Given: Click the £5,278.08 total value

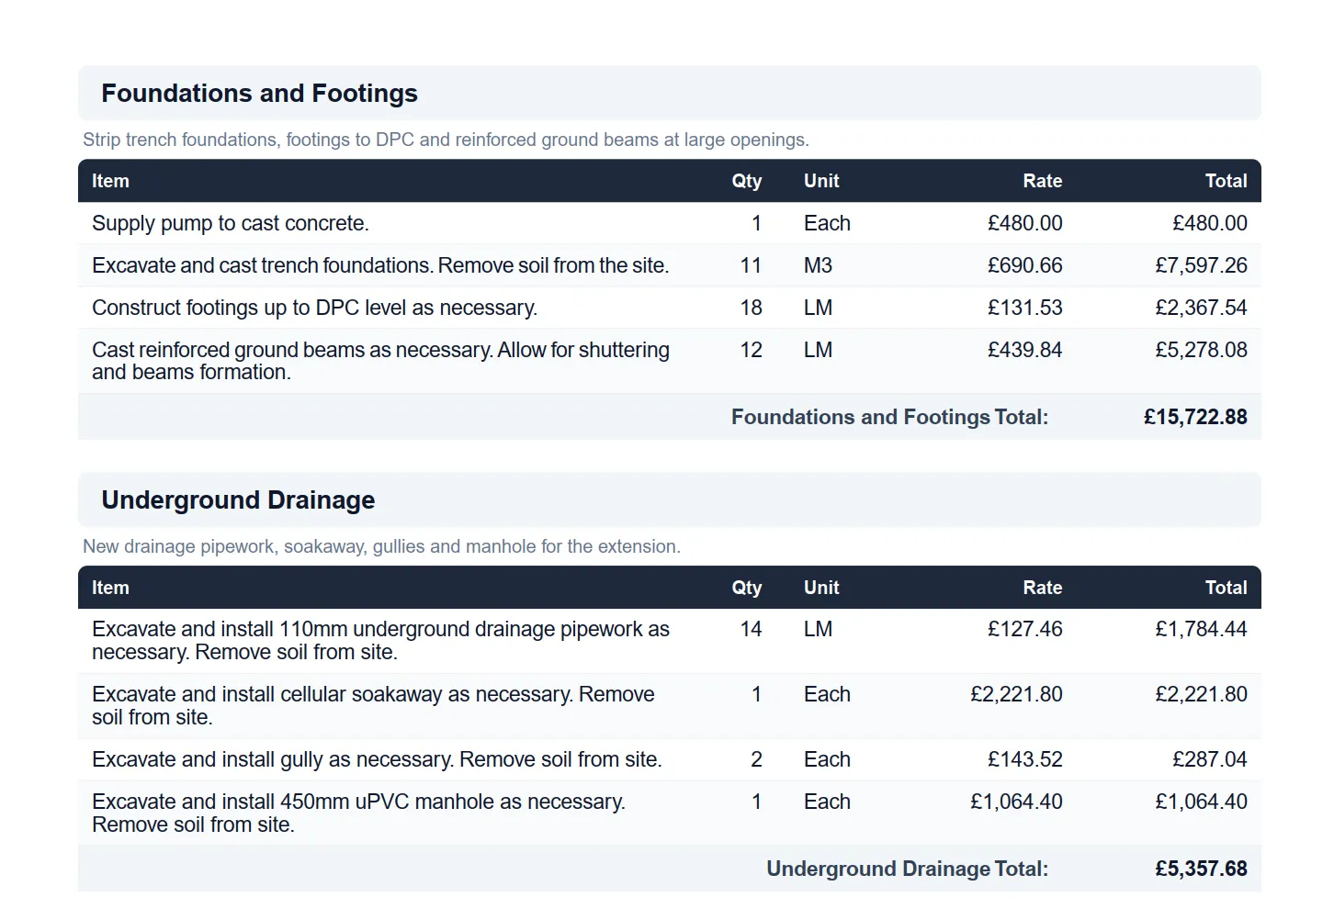Looking at the screenshot, I should pyautogui.click(x=1201, y=350).
